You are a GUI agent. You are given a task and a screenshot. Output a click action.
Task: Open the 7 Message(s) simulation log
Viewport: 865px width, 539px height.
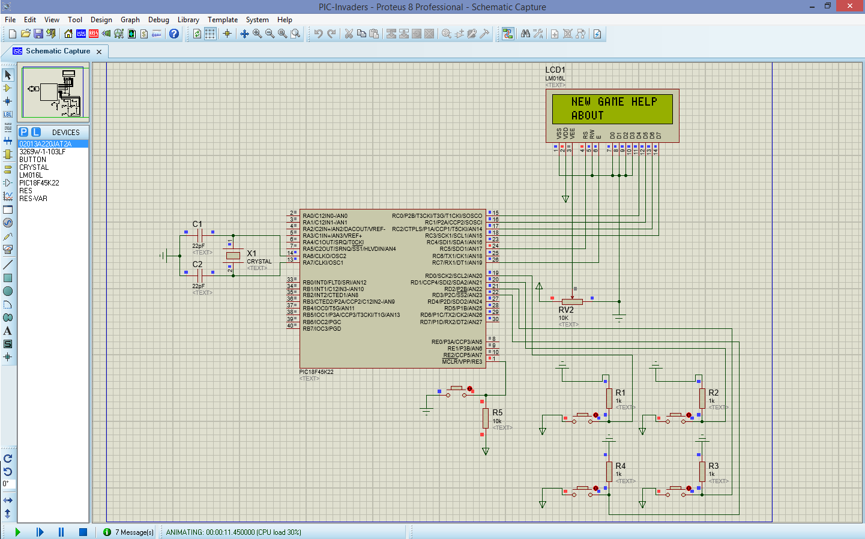click(128, 532)
